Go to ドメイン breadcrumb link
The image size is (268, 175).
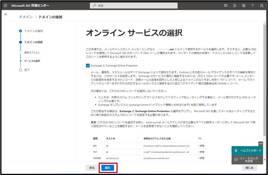[x=26, y=17]
